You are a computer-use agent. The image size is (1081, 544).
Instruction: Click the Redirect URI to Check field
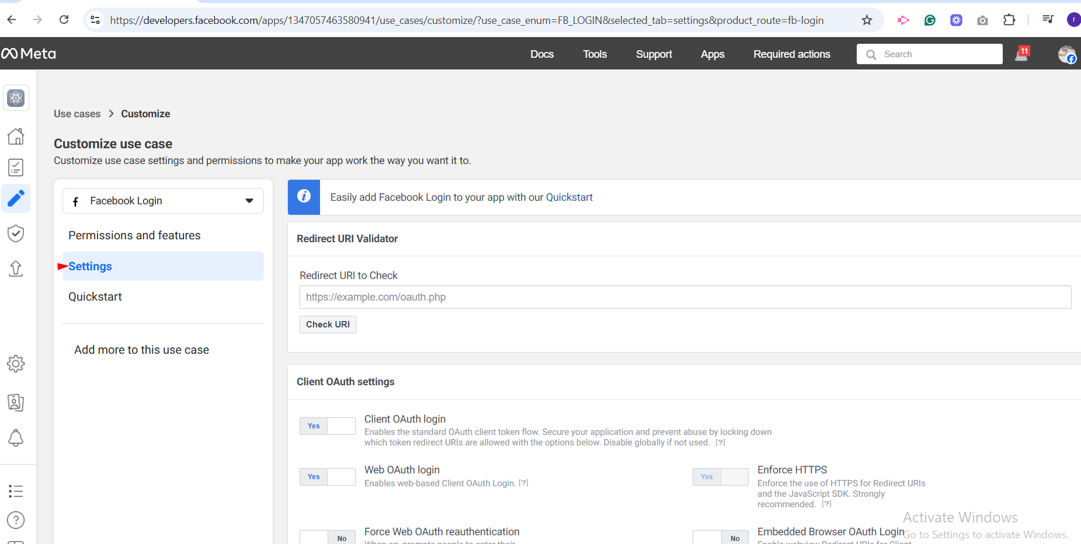[685, 297]
